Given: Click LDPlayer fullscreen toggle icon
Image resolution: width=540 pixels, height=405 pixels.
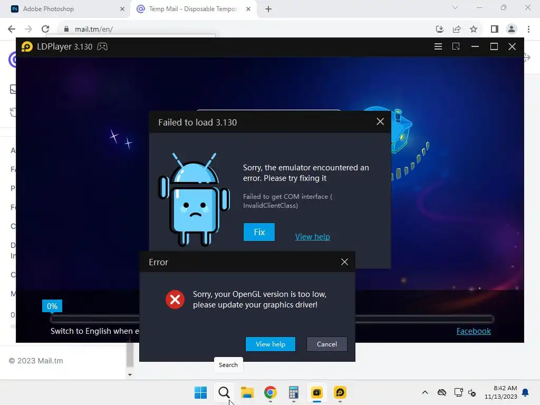Looking at the screenshot, I should click(x=456, y=46).
